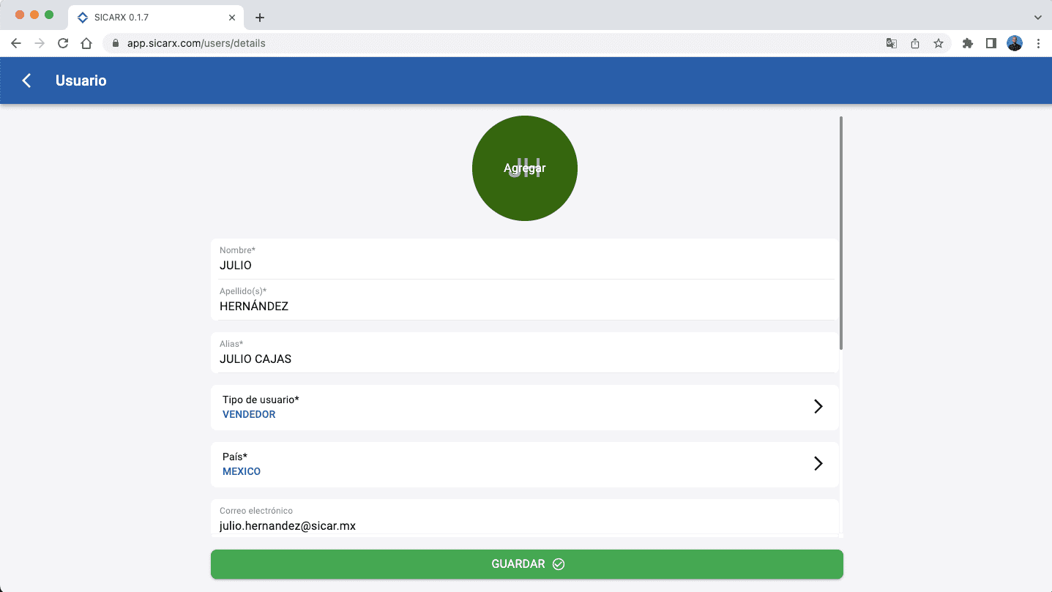Open a new browser tab
The image size is (1052, 592).
(259, 17)
